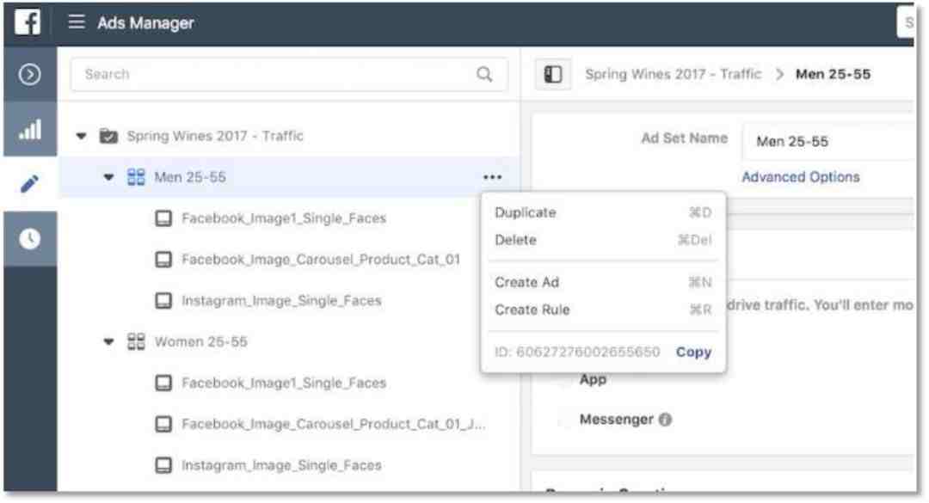Screen dimensions: 929x503
Task: Click ad icon for Instagram_Image_Single_Faces under Women
Action: point(163,465)
